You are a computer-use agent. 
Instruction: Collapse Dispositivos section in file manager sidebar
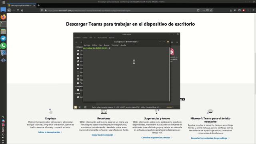point(75,86)
